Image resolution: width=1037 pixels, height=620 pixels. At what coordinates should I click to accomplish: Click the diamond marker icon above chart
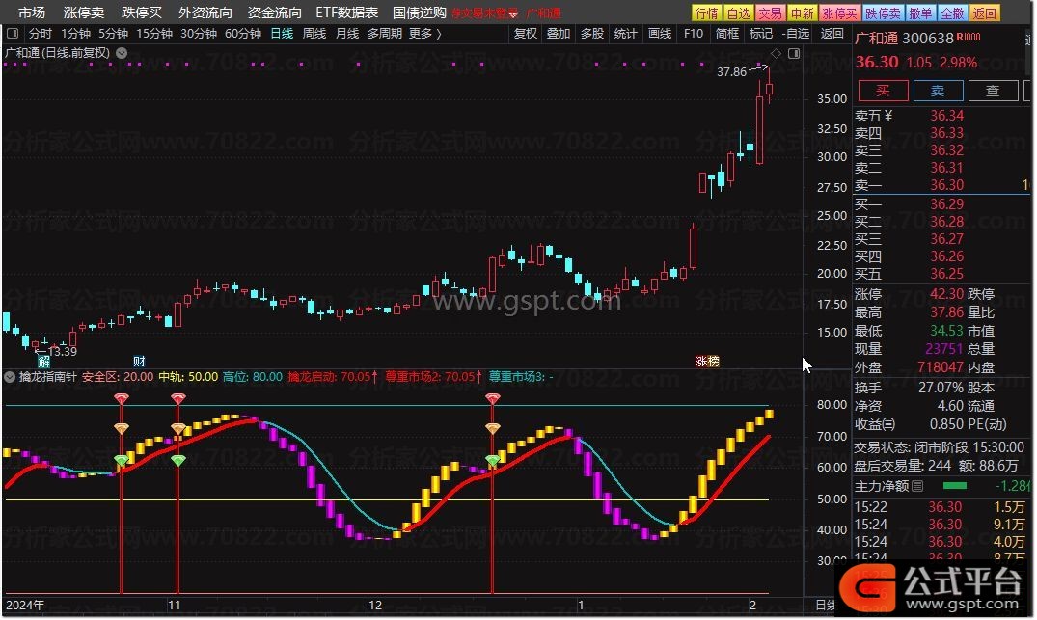[x=777, y=54]
